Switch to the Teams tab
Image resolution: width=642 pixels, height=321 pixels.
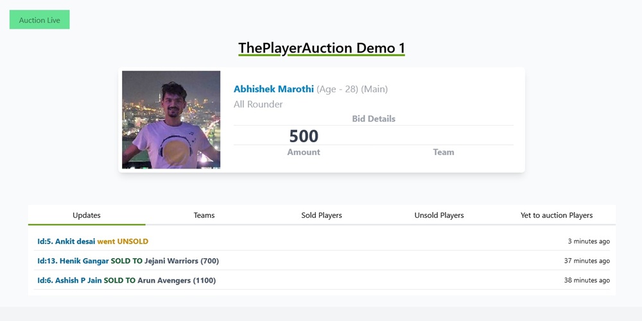pyautogui.click(x=204, y=215)
